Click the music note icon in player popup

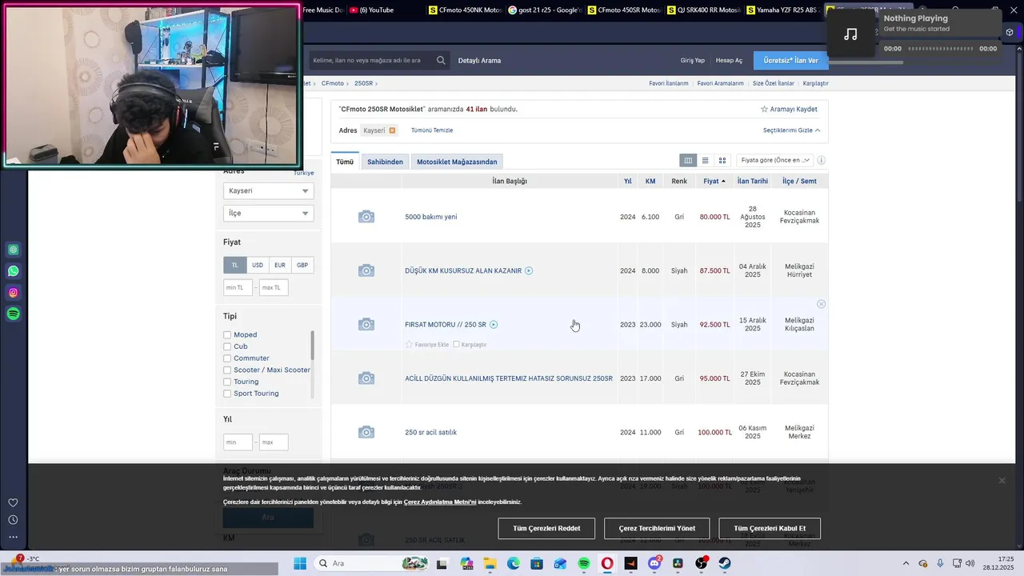[851, 34]
